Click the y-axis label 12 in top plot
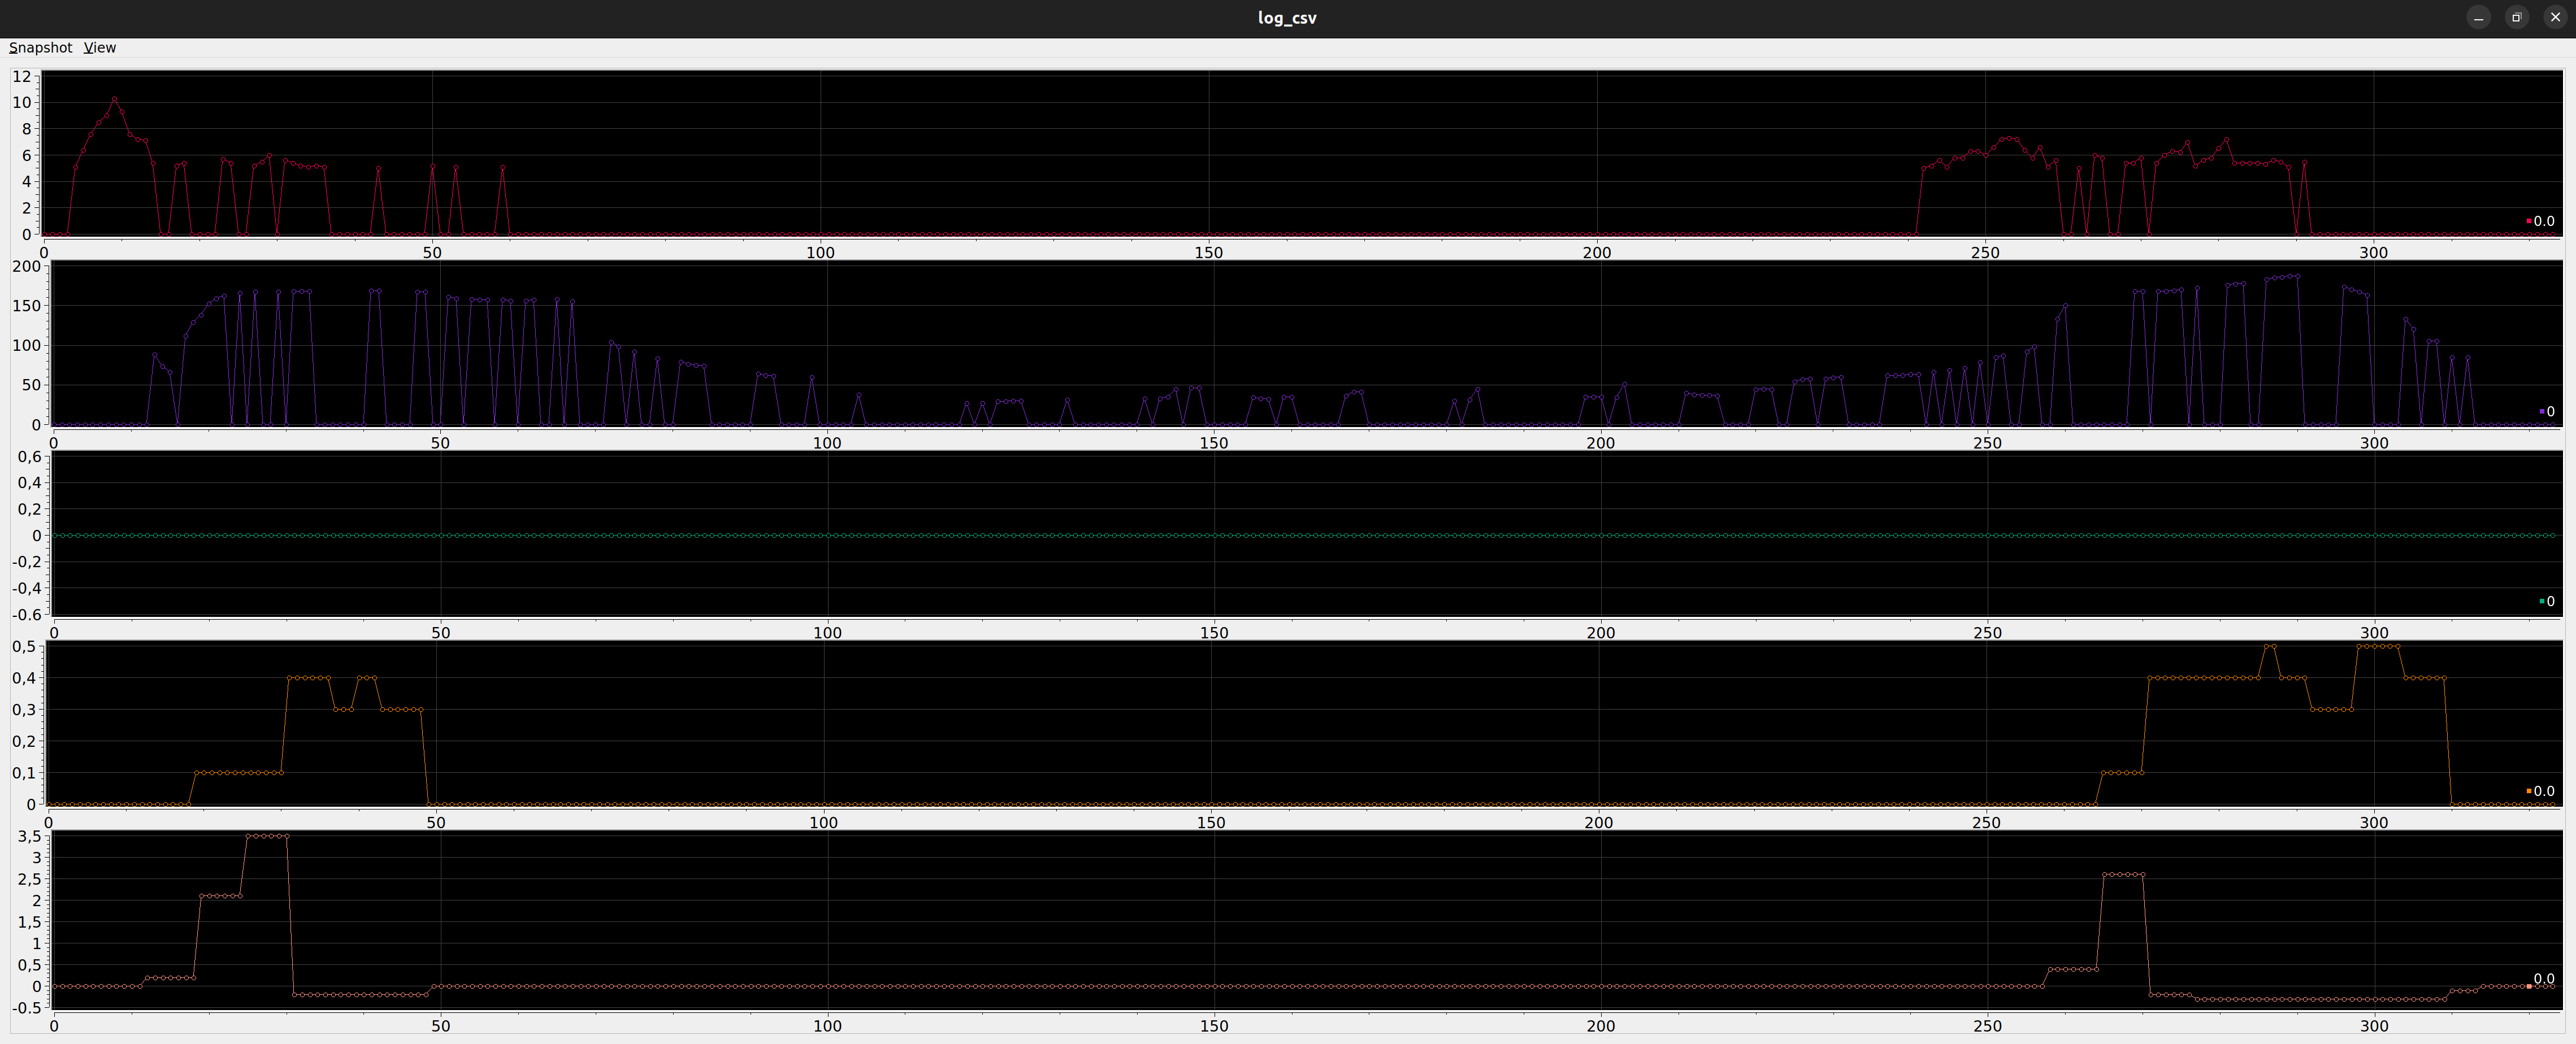The width and height of the screenshot is (2576, 1044). (x=22, y=76)
